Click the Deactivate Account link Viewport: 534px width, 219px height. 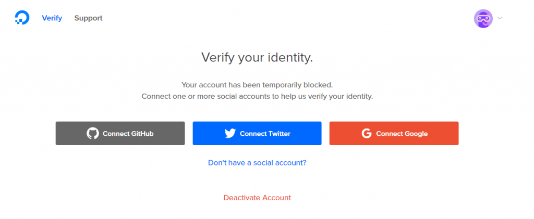pyautogui.click(x=257, y=198)
